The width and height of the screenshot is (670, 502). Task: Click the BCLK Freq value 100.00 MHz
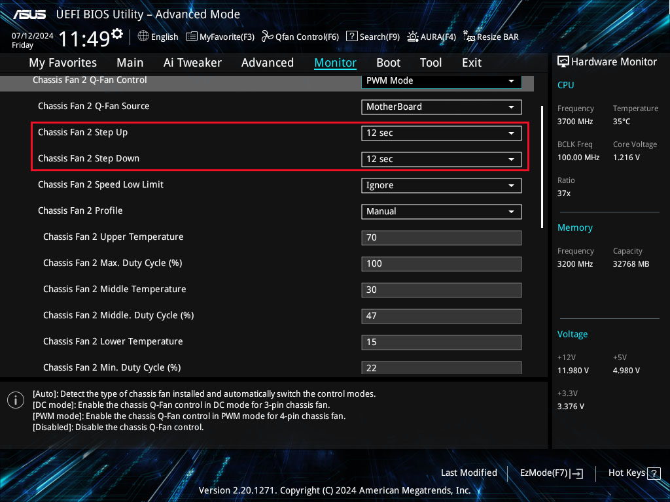(x=578, y=157)
